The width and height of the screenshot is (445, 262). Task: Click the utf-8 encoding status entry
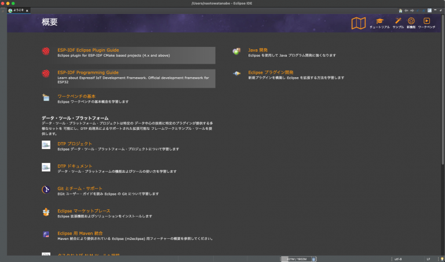click(x=398, y=259)
